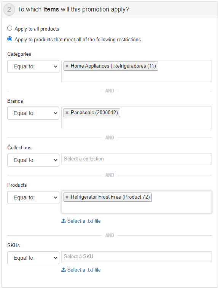Open Collections Equal to dropdown
Viewport: 218px width, 288px height.
click(x=33, y=160)
